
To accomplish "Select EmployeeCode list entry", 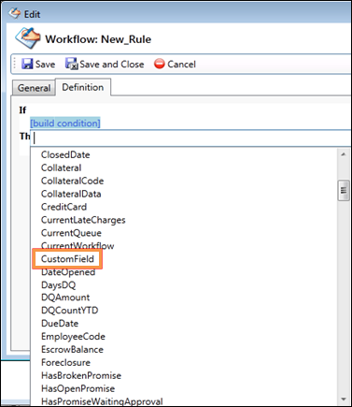I will pyautogui.click(x=74, y=337).
